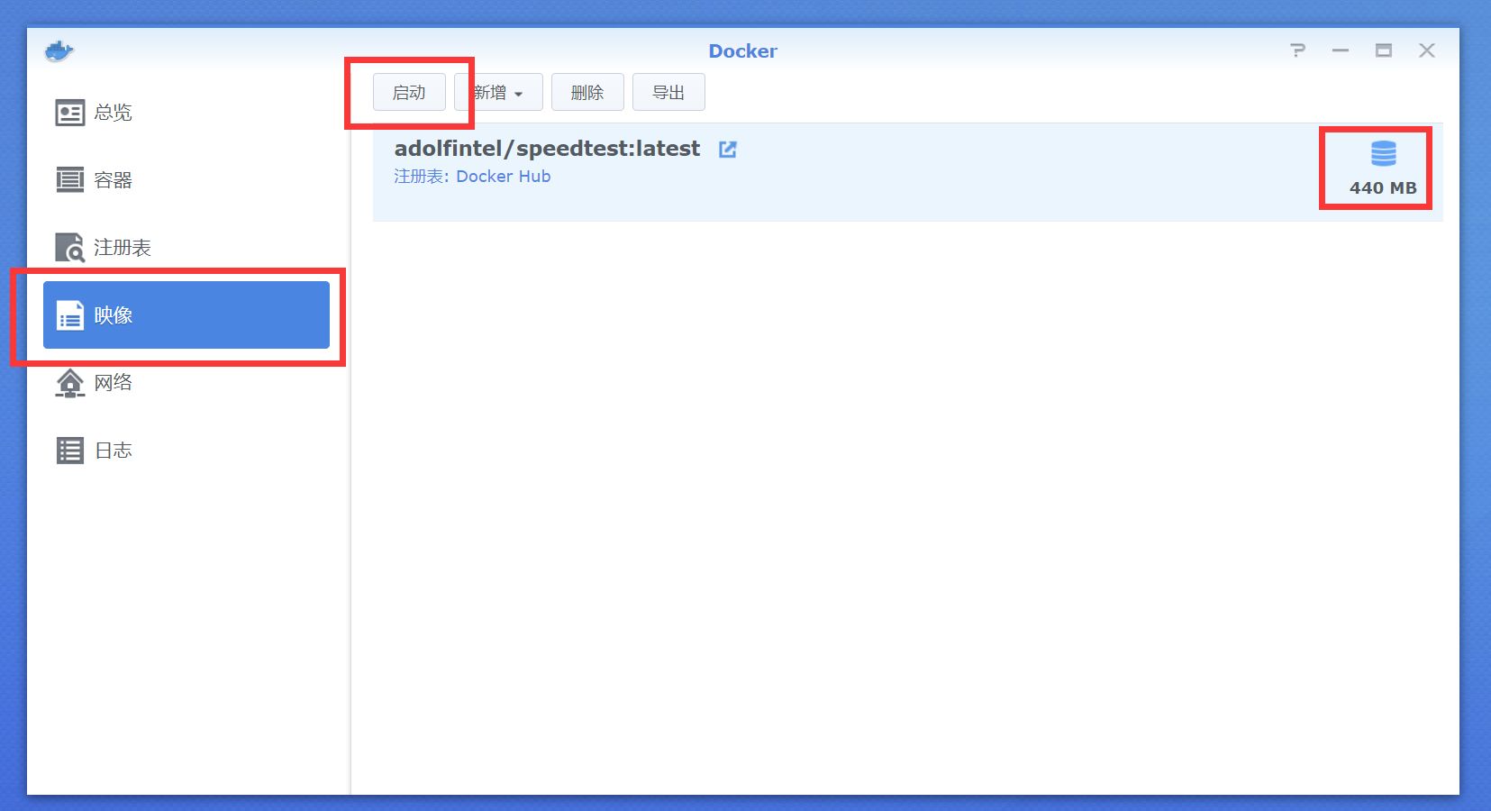Image resolution: width=1491 pixels, height=811 pixels.
Task: Click the 注册表 registry search icon
Action: (x=69, y=247)
